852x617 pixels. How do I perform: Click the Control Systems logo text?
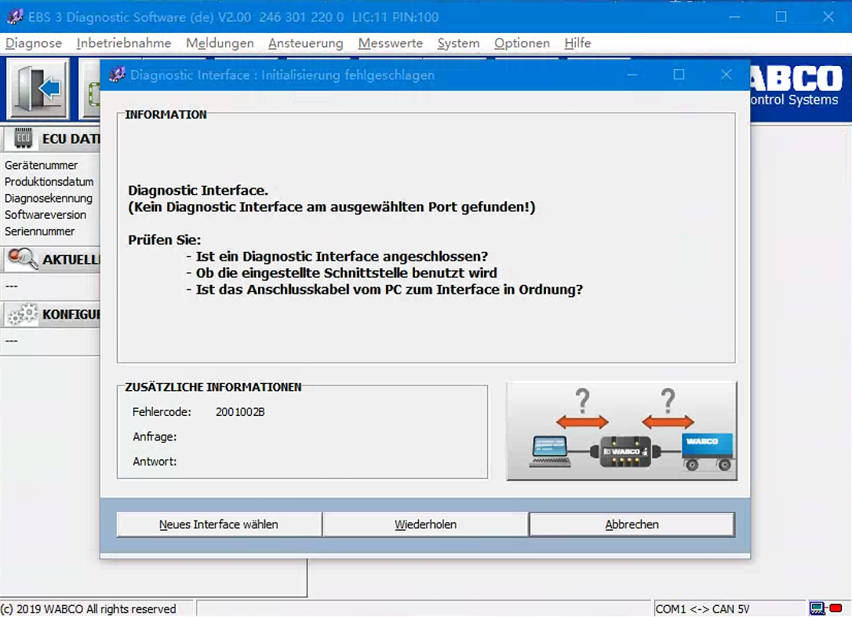click(x=795, y=100)
